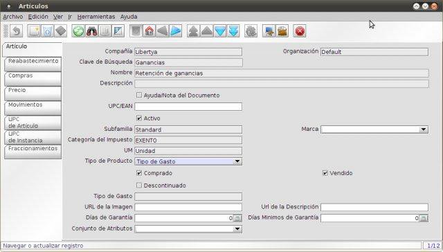The image size is (443, 252).
Task: Click the delete record trash icon
Action: (47, 31)
